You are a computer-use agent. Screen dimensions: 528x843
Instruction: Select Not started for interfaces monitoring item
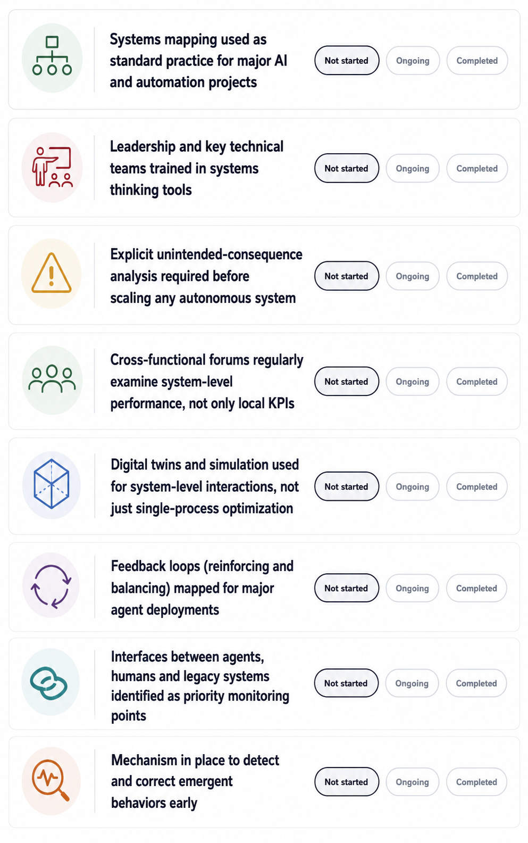[346, 683]
